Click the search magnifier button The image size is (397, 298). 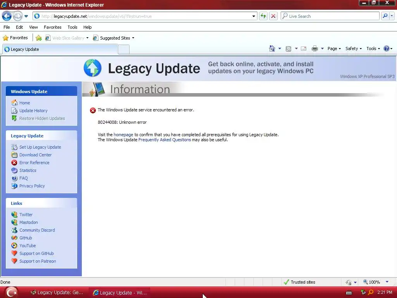[x=385, y=16]
